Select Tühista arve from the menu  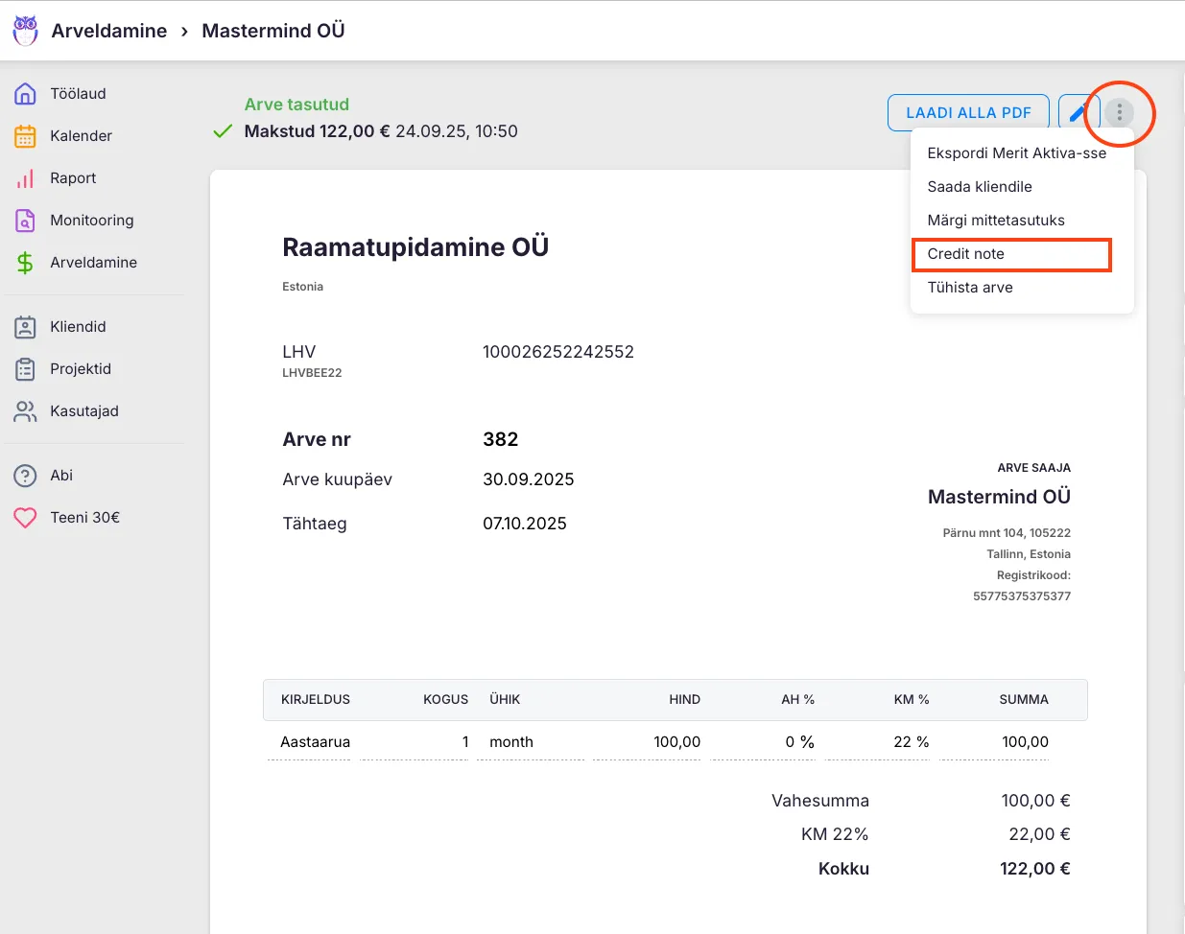(x=970, y=288)
